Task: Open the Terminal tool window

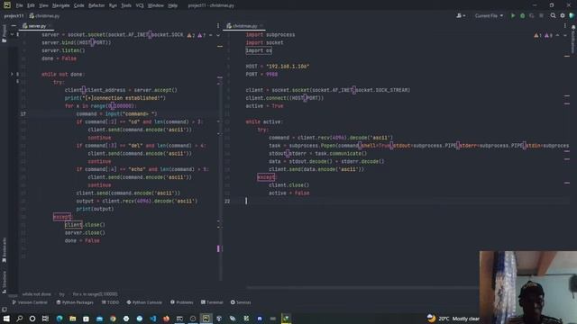Action: (213, 302)
